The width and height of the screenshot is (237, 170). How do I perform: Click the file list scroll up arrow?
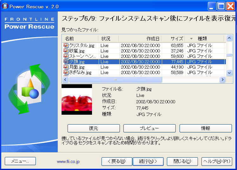pyautogui.click(x=229, y=38)
